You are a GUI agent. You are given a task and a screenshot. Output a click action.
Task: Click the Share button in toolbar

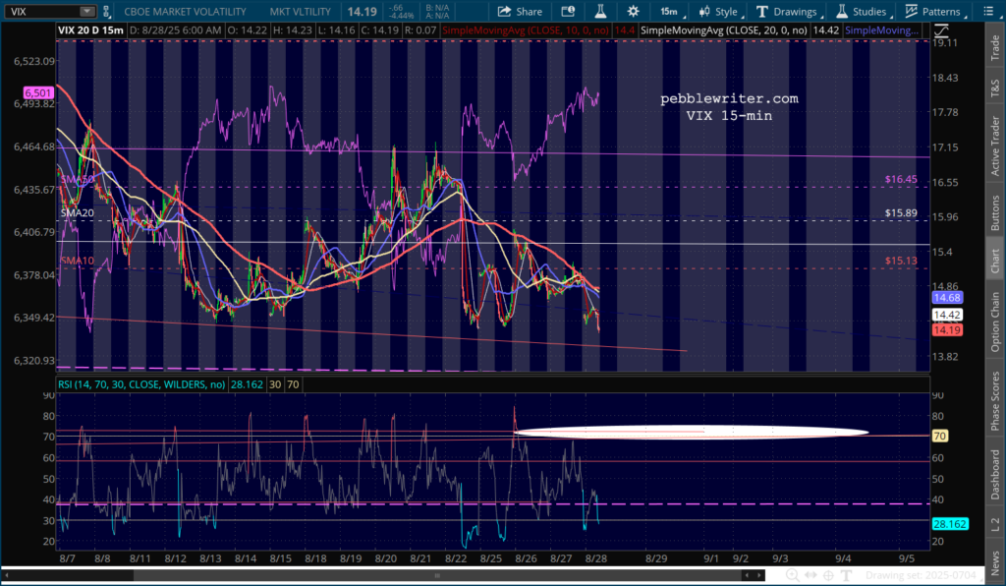pyautogui.click(x=519, y=12)
